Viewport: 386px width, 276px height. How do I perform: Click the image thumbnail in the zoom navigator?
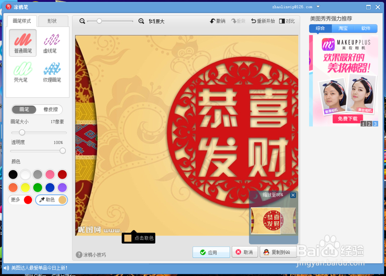273,220
